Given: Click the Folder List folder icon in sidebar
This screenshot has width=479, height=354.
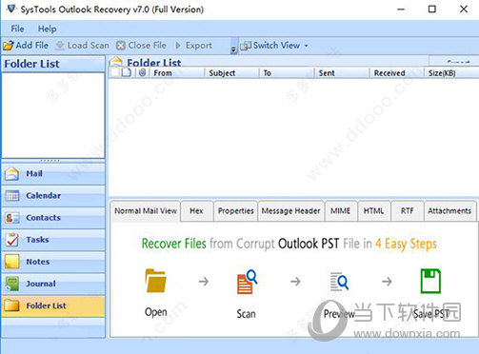Looking at the screenshot, I should pos(12,305).
